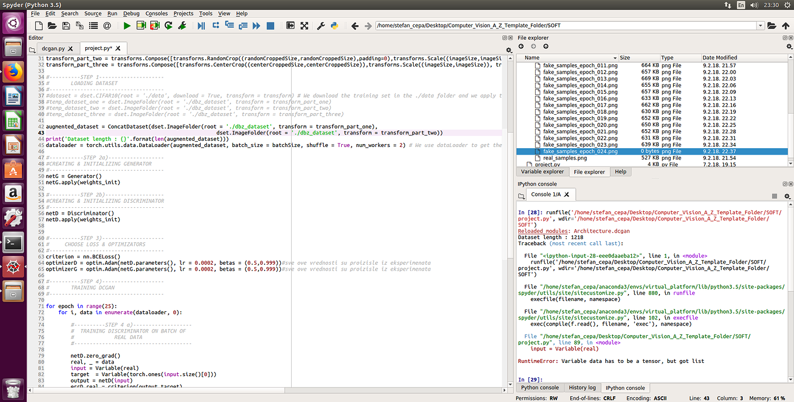Toggle fullscreen mode from the toolbar
Image resolution: width=794 pixels, height=402 pixels.
[304, 26]
